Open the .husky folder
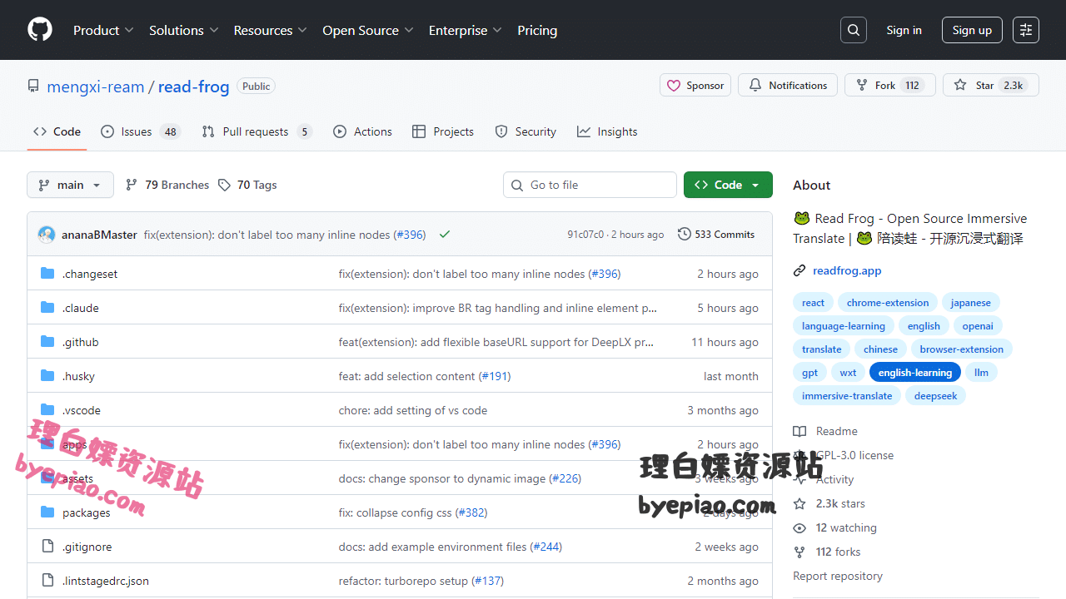 click(x=78, y=376)
